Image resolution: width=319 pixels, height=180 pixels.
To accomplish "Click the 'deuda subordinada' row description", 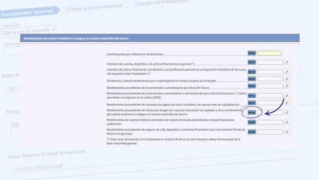I will point(170,122).
